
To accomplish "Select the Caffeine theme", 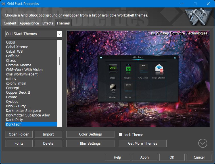I will point(31,56).
